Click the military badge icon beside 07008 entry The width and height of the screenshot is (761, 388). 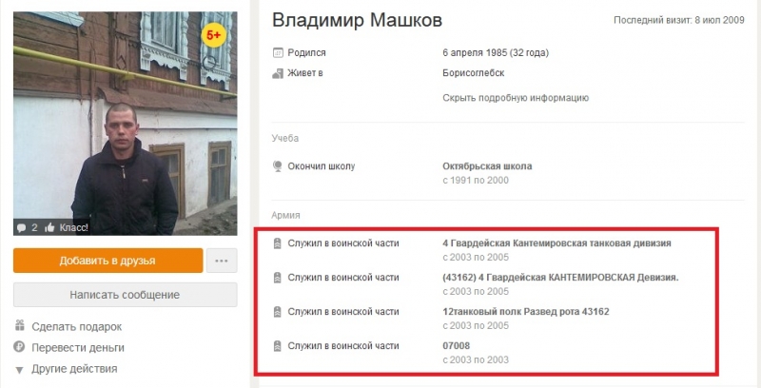coord(277,346)
